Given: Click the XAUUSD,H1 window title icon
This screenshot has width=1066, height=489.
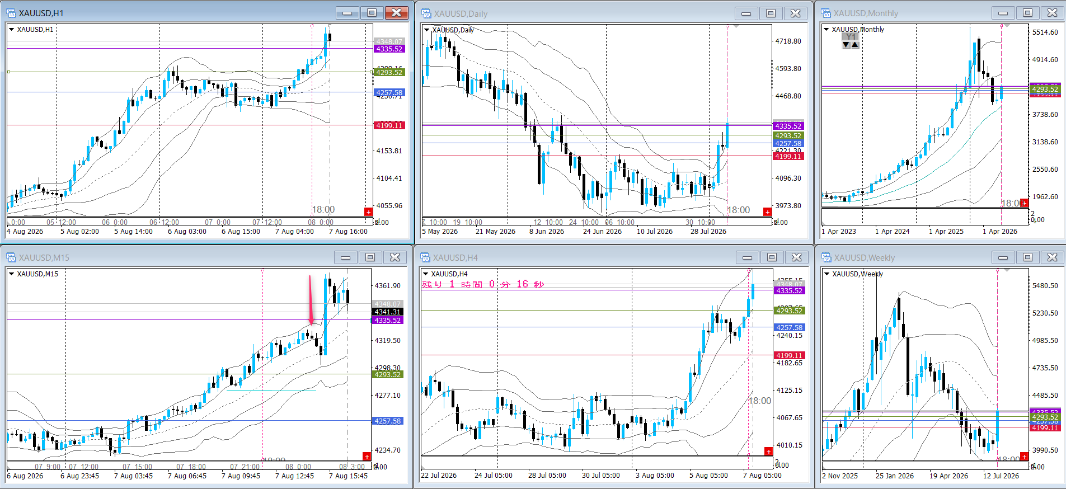Looking at the screenshot, I should coord(11,13).
